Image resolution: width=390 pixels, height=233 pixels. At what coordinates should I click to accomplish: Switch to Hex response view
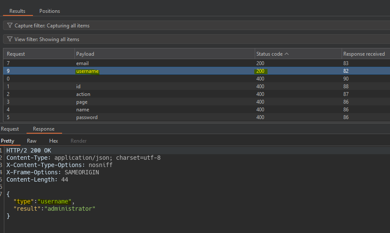(x=54, y=141)
